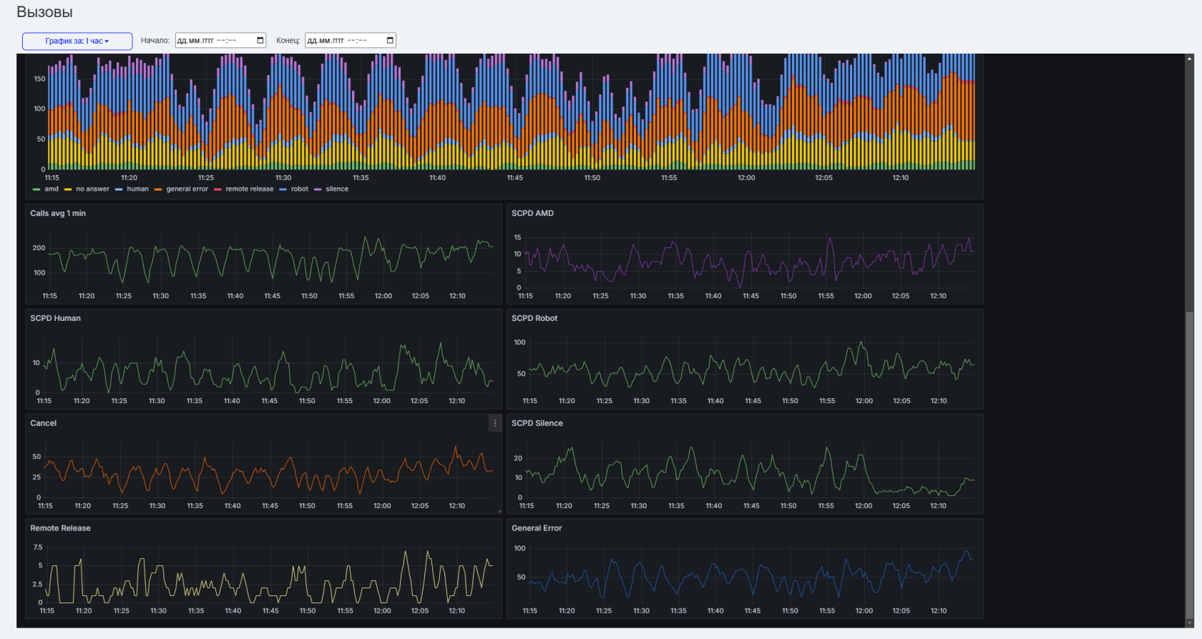The image size is (1202, 639).
Task: Open calendar picker in Конец date field
Action: [x=390, y=41]
